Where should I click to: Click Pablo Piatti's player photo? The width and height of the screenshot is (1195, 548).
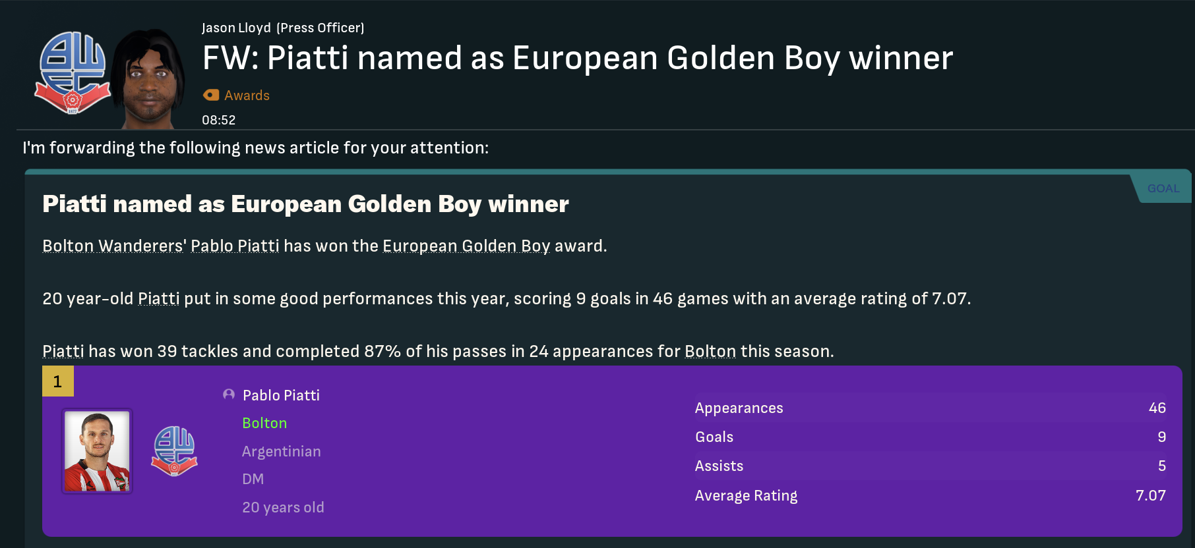click(x=97, y=451)
